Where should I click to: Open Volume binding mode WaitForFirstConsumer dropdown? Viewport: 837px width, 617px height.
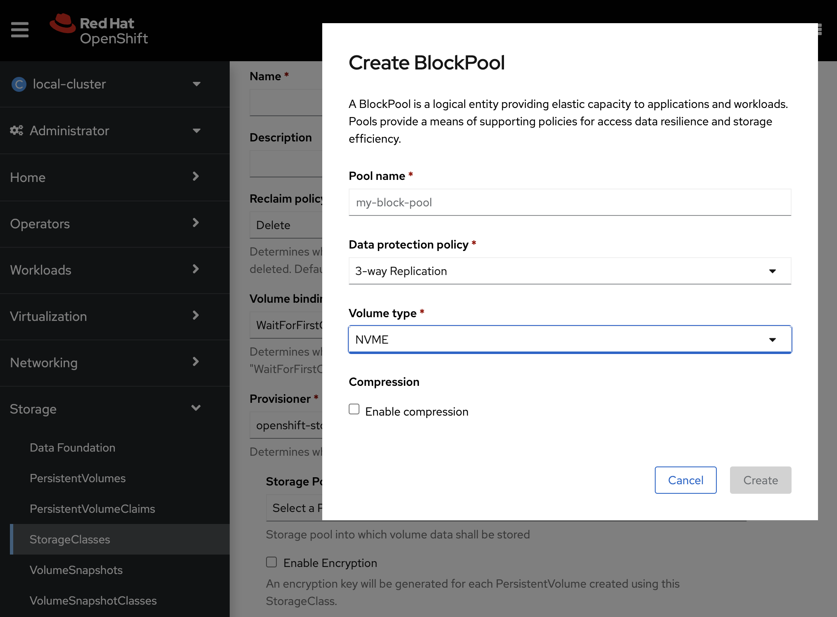[286, 325]
